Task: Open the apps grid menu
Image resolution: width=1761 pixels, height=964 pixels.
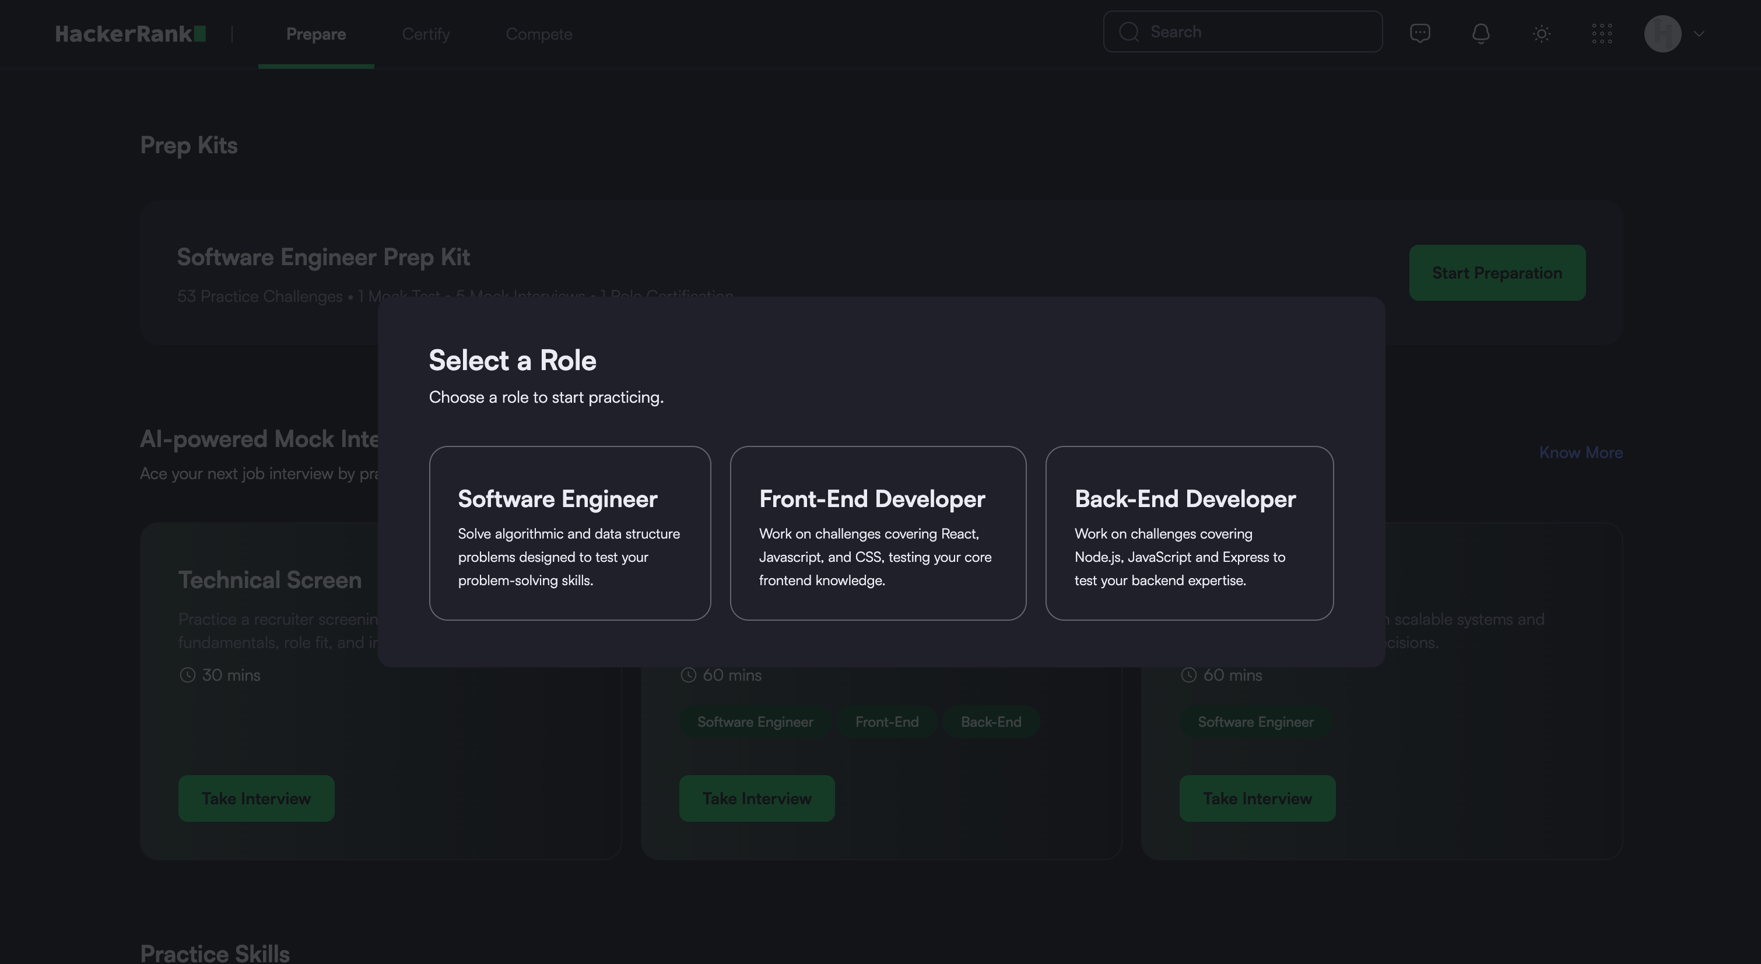Action: (1602, 33)
